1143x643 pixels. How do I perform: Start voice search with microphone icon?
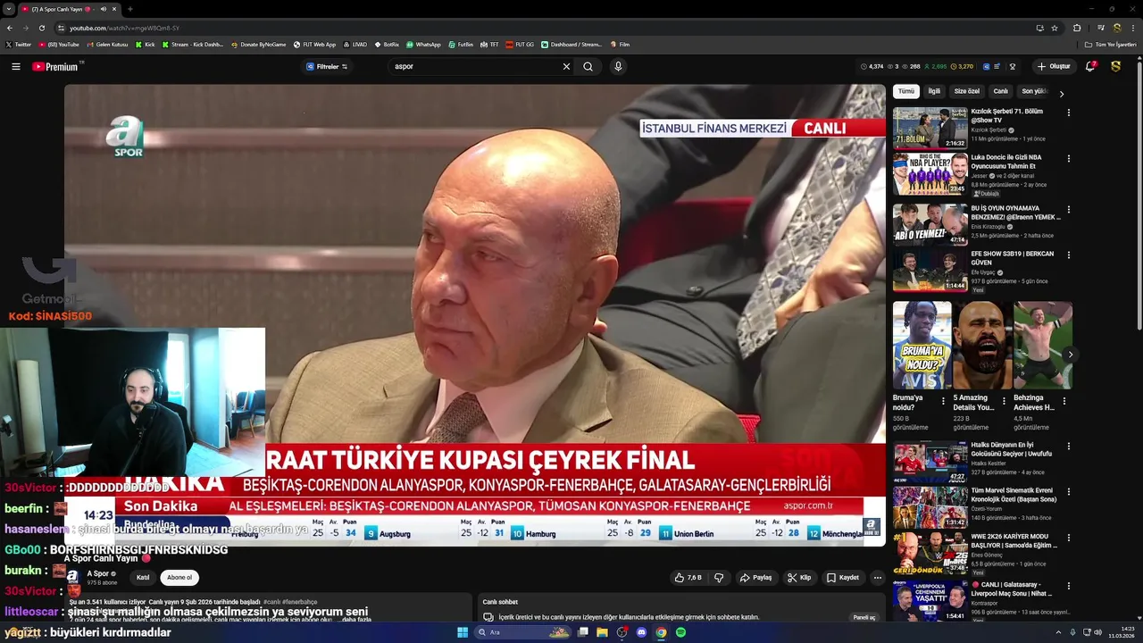(x=618, y=66)
